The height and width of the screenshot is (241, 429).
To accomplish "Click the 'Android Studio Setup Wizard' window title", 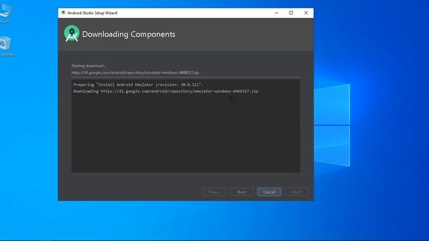I will pos(93,13).
